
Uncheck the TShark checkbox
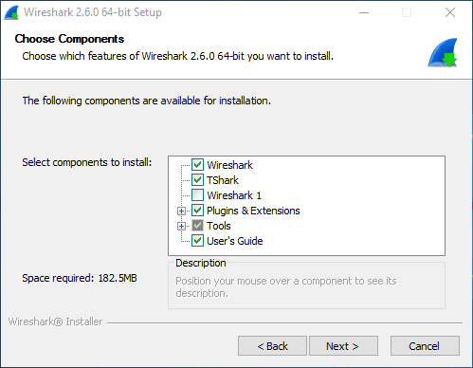[x=197, y=180]
